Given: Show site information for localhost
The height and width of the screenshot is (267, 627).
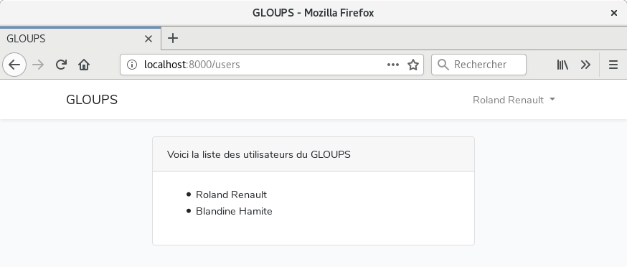Looking at the screenshot, I should [x=131, y=65].
